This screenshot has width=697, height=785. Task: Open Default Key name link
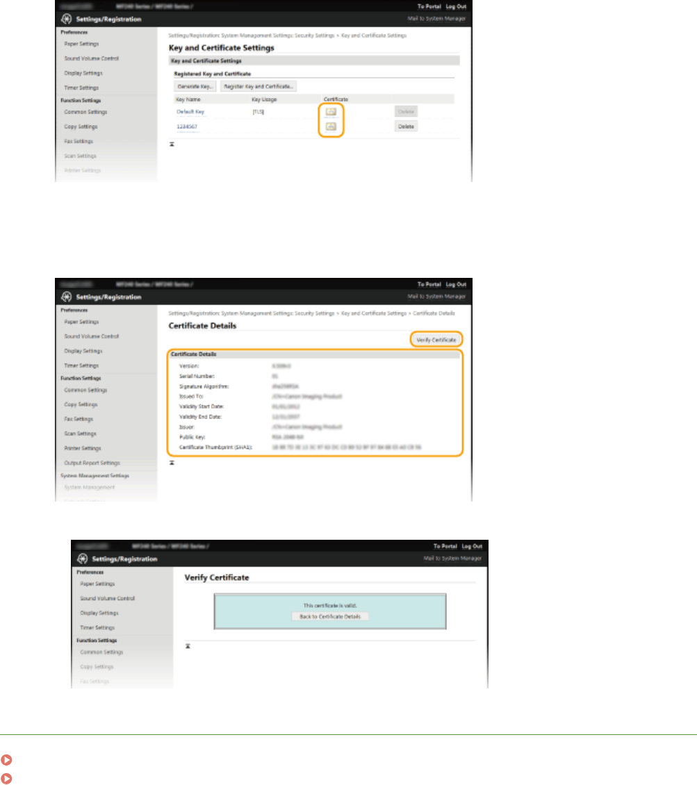(x=190, y=112)
